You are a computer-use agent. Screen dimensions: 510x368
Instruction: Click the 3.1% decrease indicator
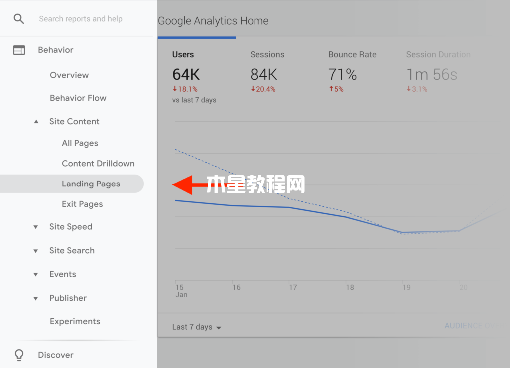coord(417,89)
